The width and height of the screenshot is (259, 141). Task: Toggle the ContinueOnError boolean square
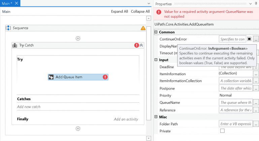(249, 39)
